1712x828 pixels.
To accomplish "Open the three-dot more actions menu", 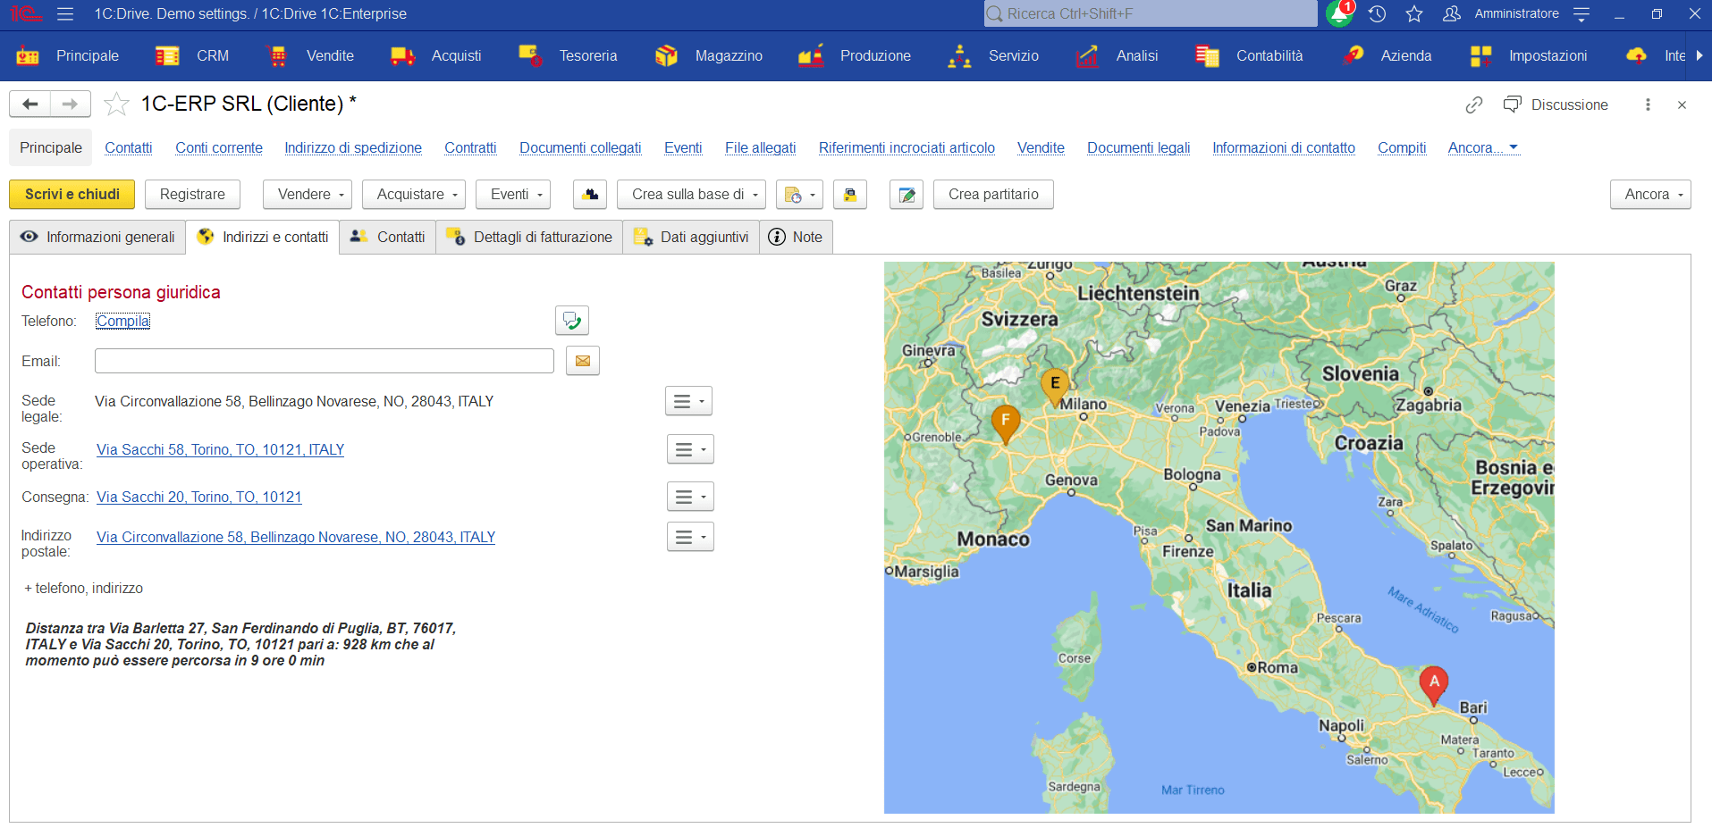I will [1648, 105].
